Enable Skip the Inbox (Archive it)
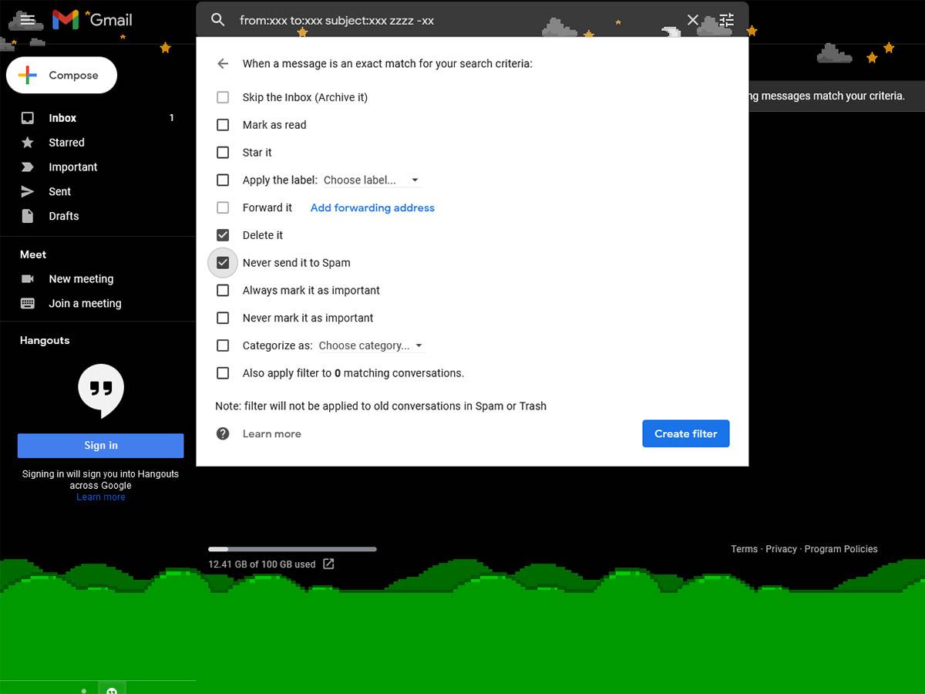925x694 pixels. coord(223,97)
